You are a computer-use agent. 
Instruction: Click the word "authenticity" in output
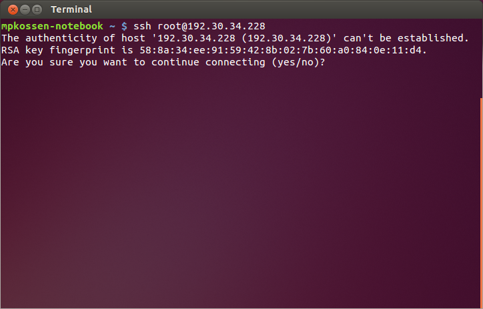61,38
